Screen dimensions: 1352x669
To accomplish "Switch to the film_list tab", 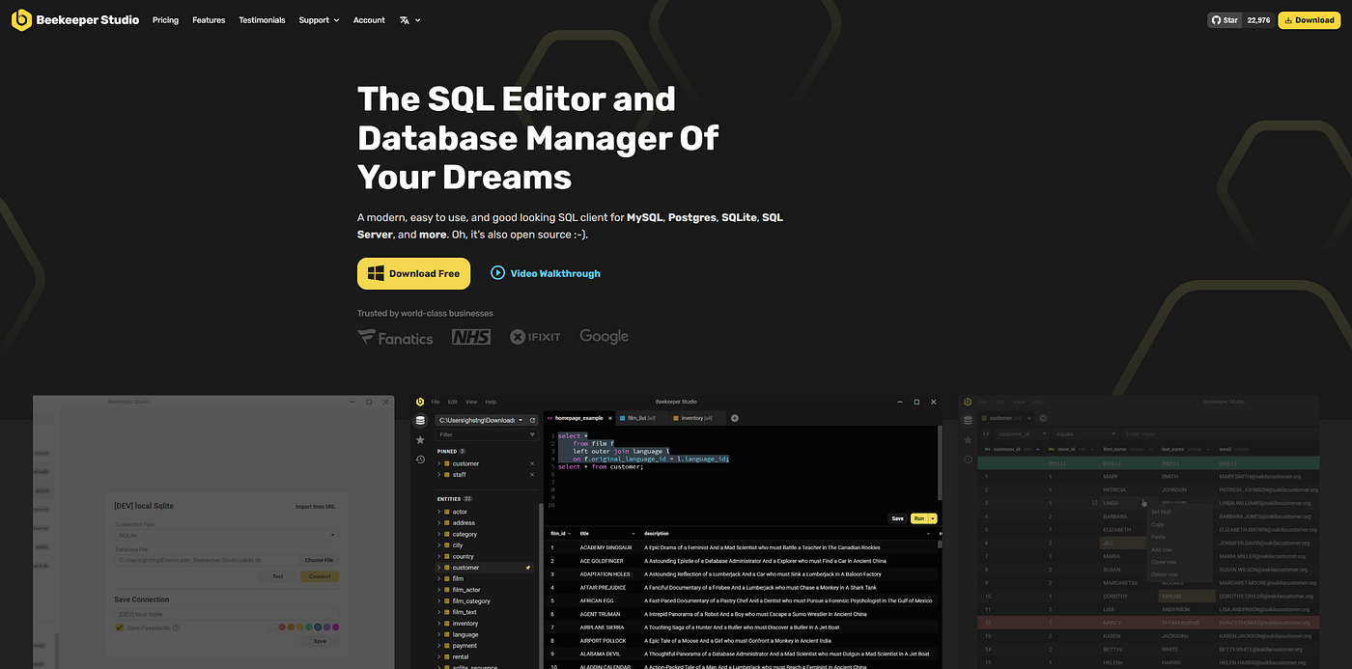I will 641,418.
